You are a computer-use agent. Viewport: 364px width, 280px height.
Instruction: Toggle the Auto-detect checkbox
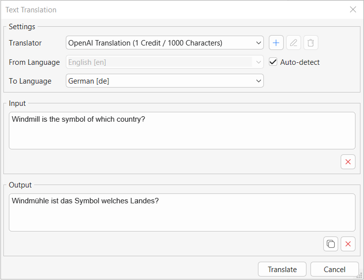click(x=273, y=62)
